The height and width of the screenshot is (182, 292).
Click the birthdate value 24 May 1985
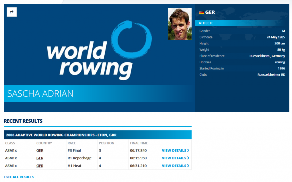tap(276, 37)
